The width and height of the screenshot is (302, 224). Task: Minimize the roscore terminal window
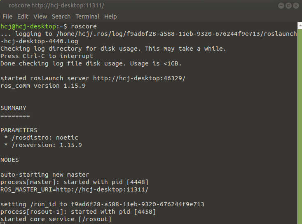[281, 6]
